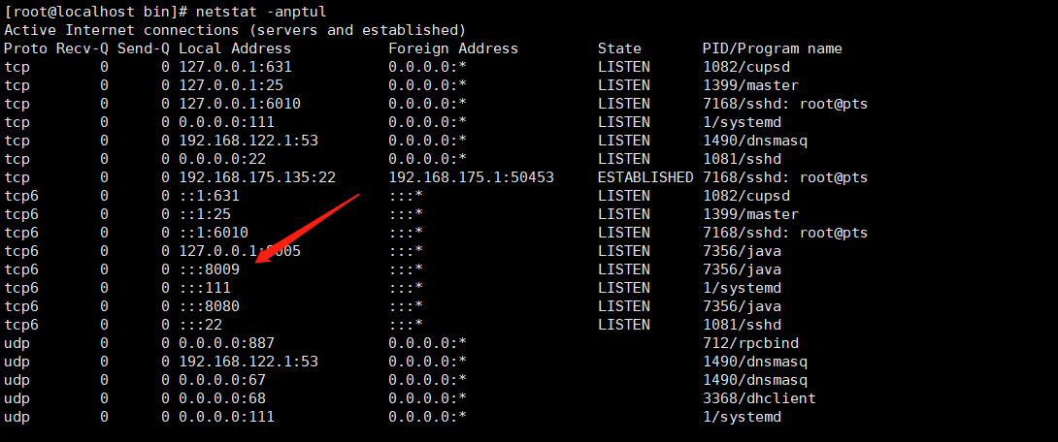
Task: Click foreign address 0.0.0.0:* in the dhclient row
Action: coord(427,398)
